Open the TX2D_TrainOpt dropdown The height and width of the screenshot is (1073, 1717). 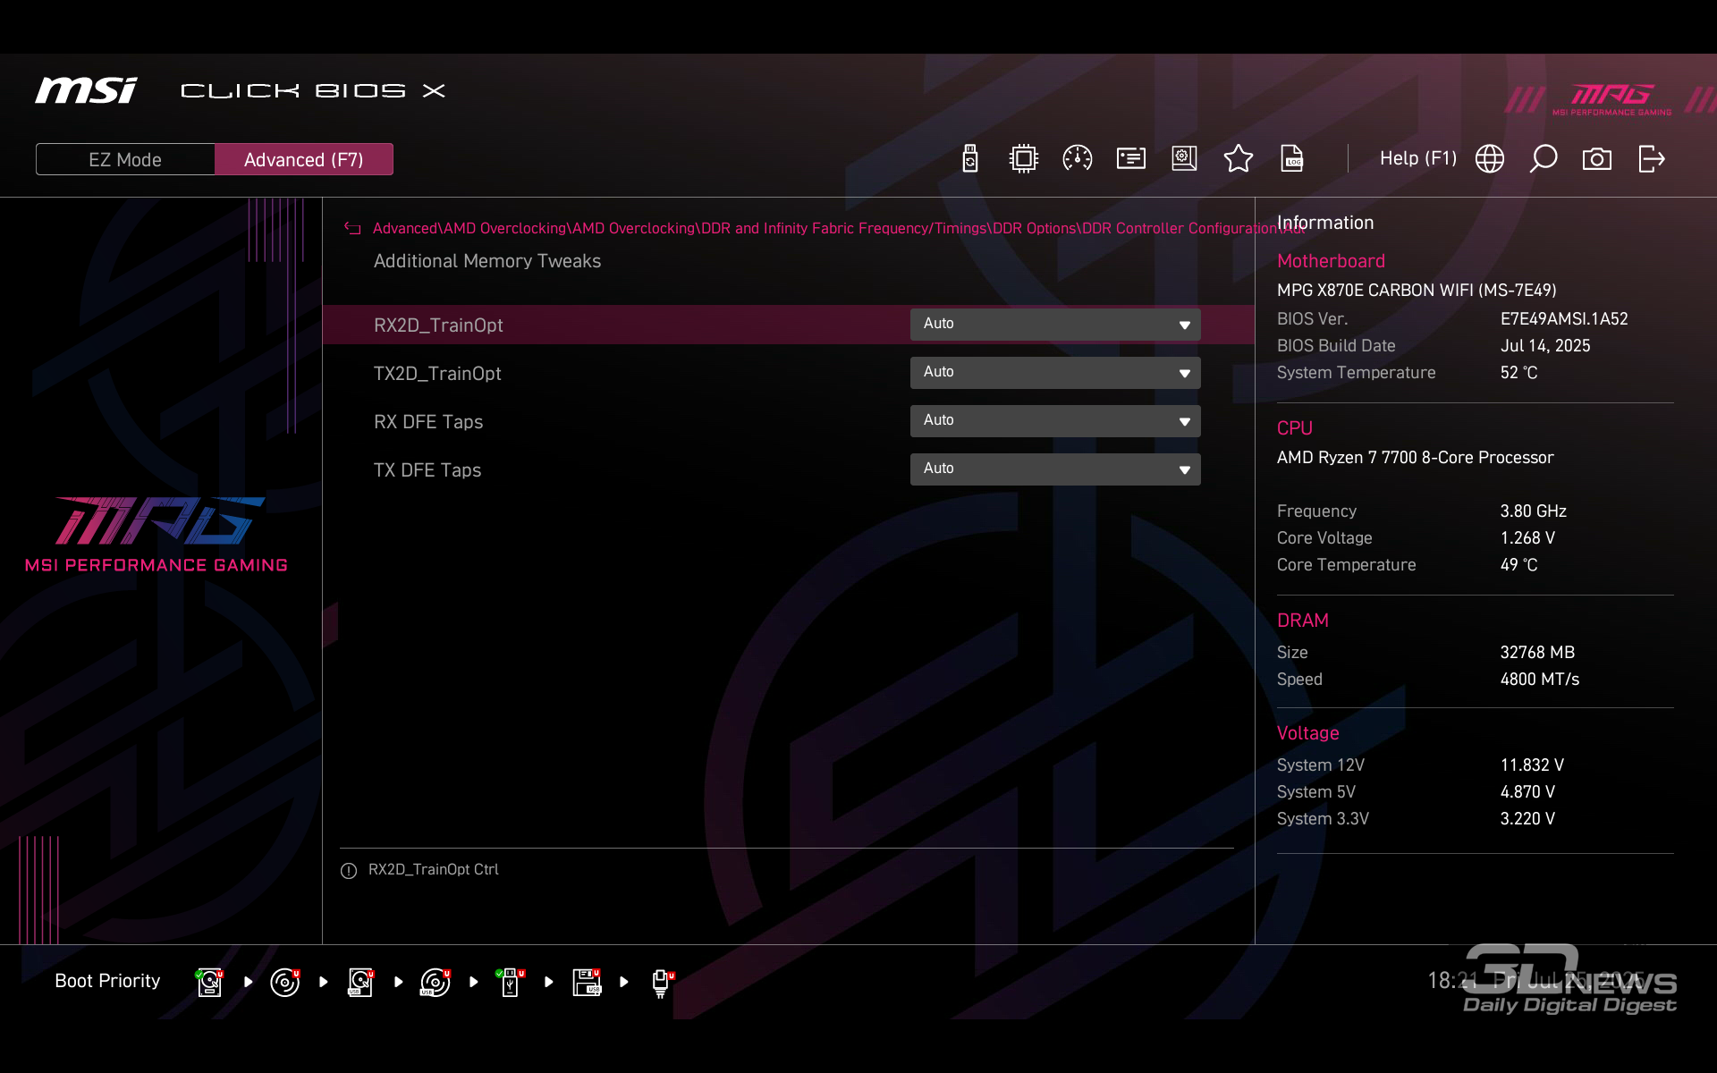click(1055, 373)
